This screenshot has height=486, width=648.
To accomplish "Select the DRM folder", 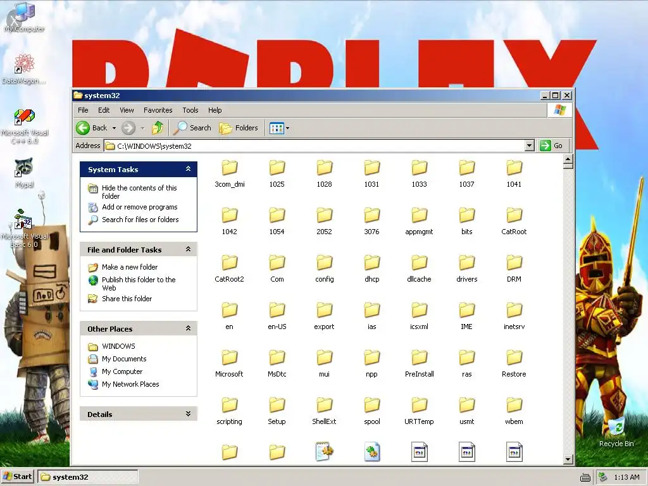I will (514, 269).
